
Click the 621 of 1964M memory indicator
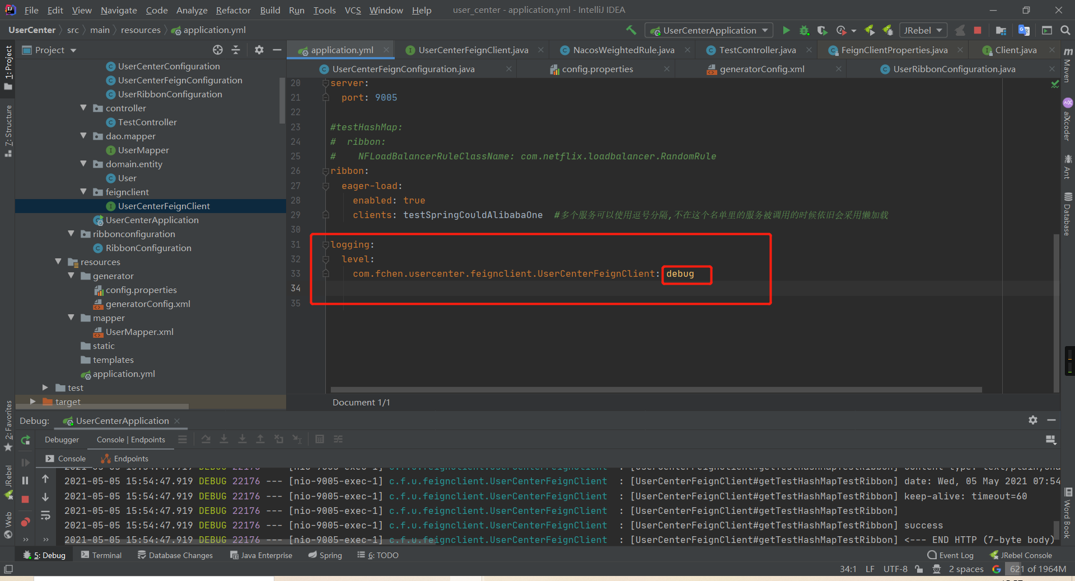tap(1037, 569)
